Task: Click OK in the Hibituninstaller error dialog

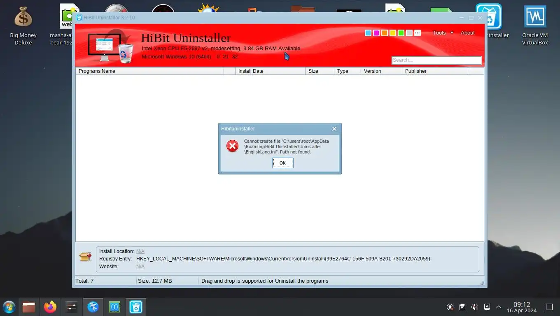Action: tap(282, 163)
